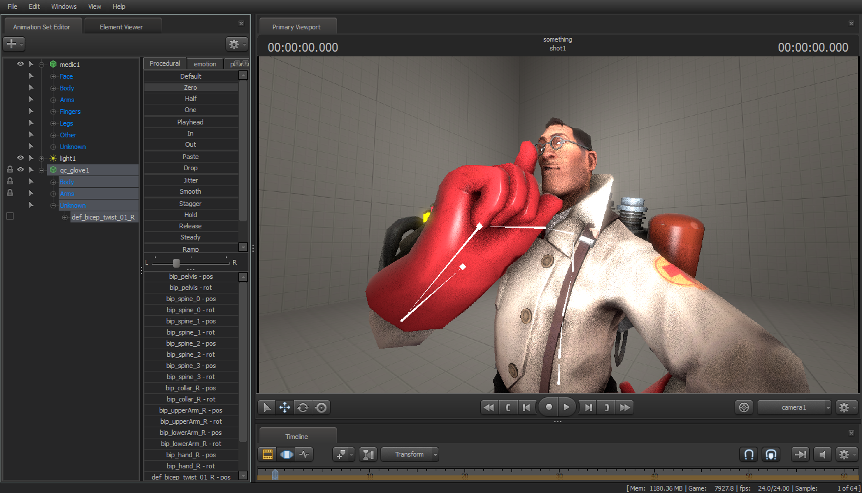
Task: Select the emotion presets tab
Action: (x=205, y=64)
